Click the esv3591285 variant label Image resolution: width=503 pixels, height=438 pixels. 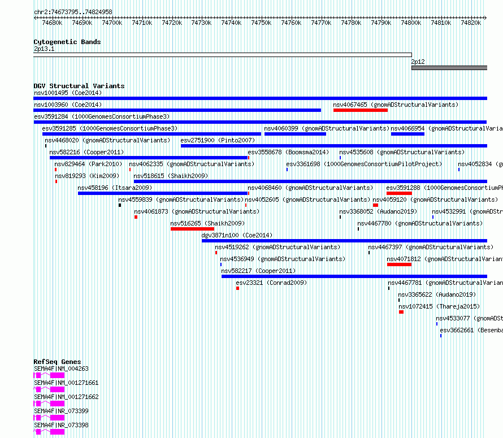(110, 129)
